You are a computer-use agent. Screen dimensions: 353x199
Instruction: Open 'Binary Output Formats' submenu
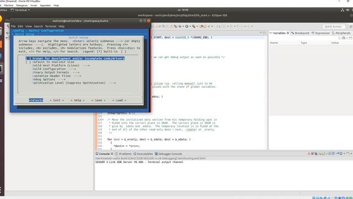[x=56, y=72]
